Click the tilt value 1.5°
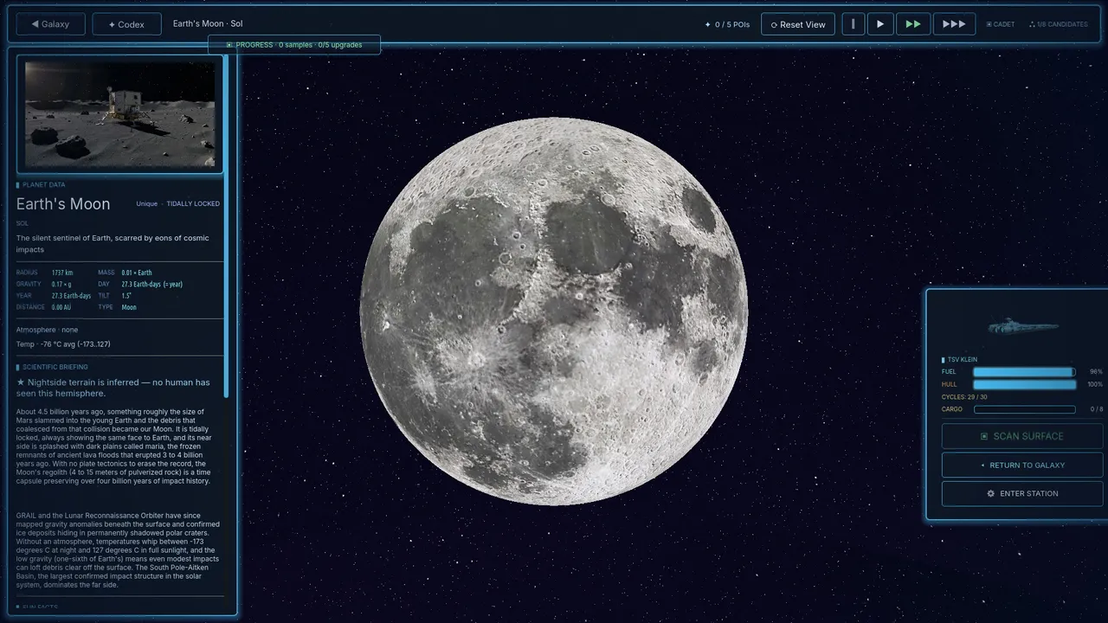 click(126, 295)
